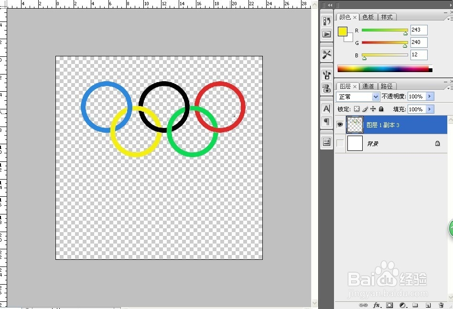453x309 pixels.
Task: Click layers list scroll down arrow
Action: [x=451, y=297]
